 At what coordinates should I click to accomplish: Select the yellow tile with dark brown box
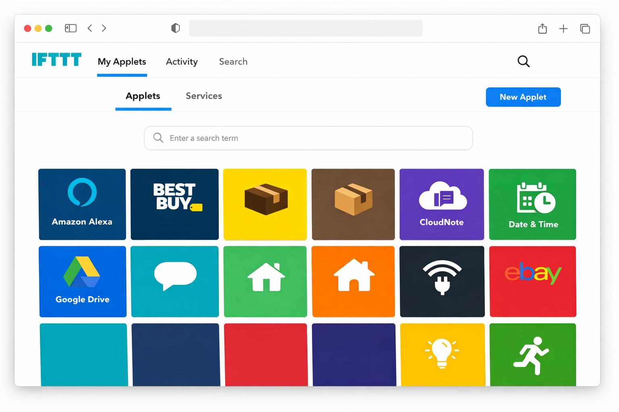(265, 204)
